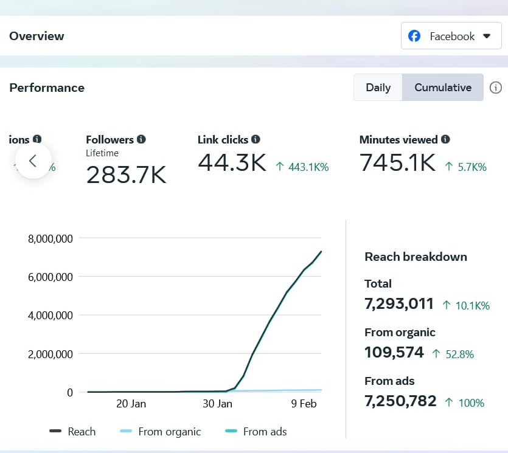Click info icon beside Minutes viewed
The image size is (508, 453).
click(445, 139)
